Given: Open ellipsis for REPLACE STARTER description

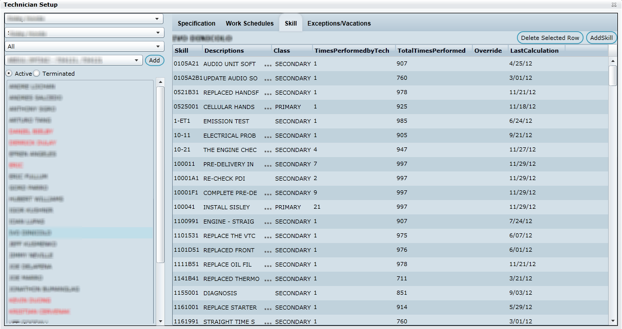Looking at the screenshot, I should point(267,309).
